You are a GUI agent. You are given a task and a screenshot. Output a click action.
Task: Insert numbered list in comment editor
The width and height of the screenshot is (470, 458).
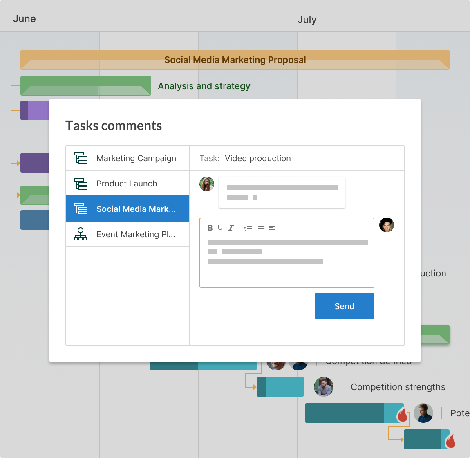[248, 229]
